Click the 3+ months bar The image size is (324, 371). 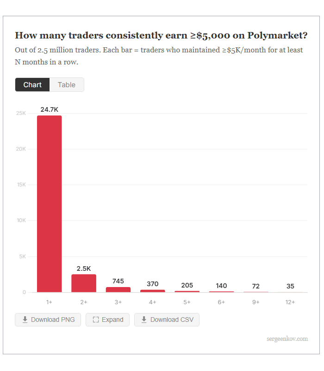click(118, 289)
